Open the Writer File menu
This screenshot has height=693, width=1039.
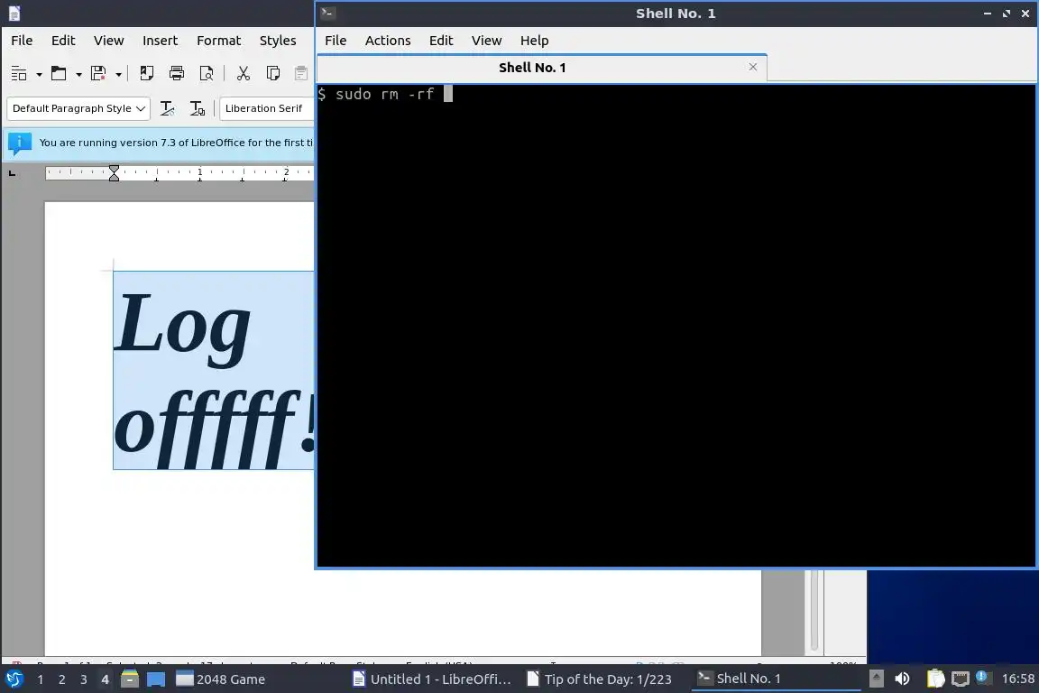pyautogui.click(x=22, y=41)
